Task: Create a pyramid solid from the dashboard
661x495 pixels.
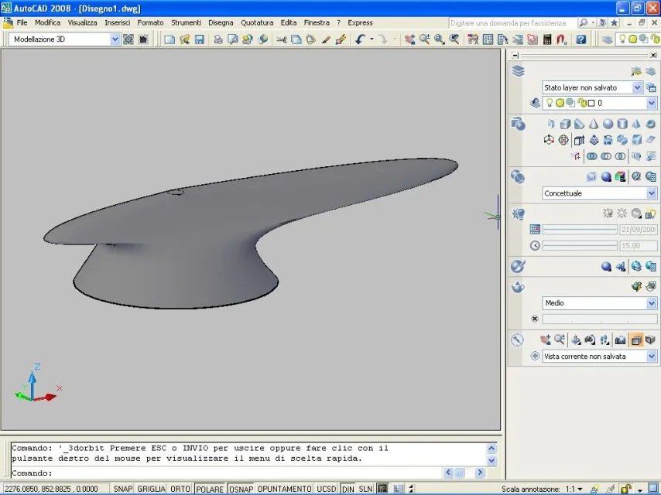Action: [636, 124]
